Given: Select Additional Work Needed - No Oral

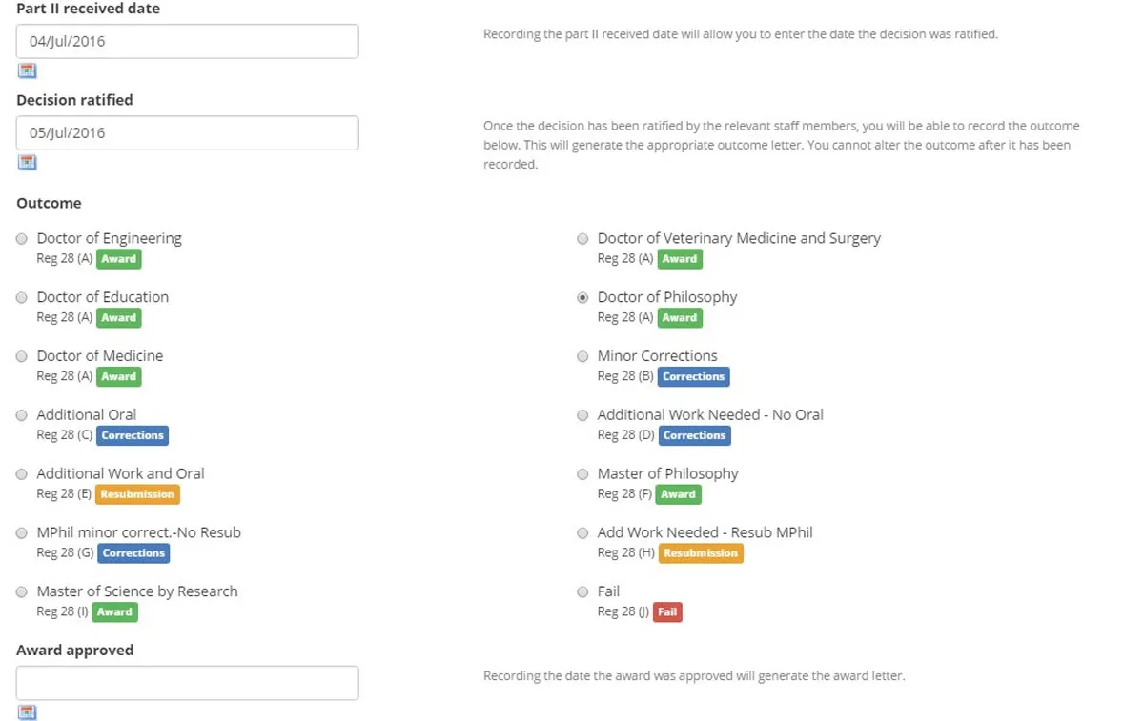Looking at the screenshot, I should tap(582, 415).
